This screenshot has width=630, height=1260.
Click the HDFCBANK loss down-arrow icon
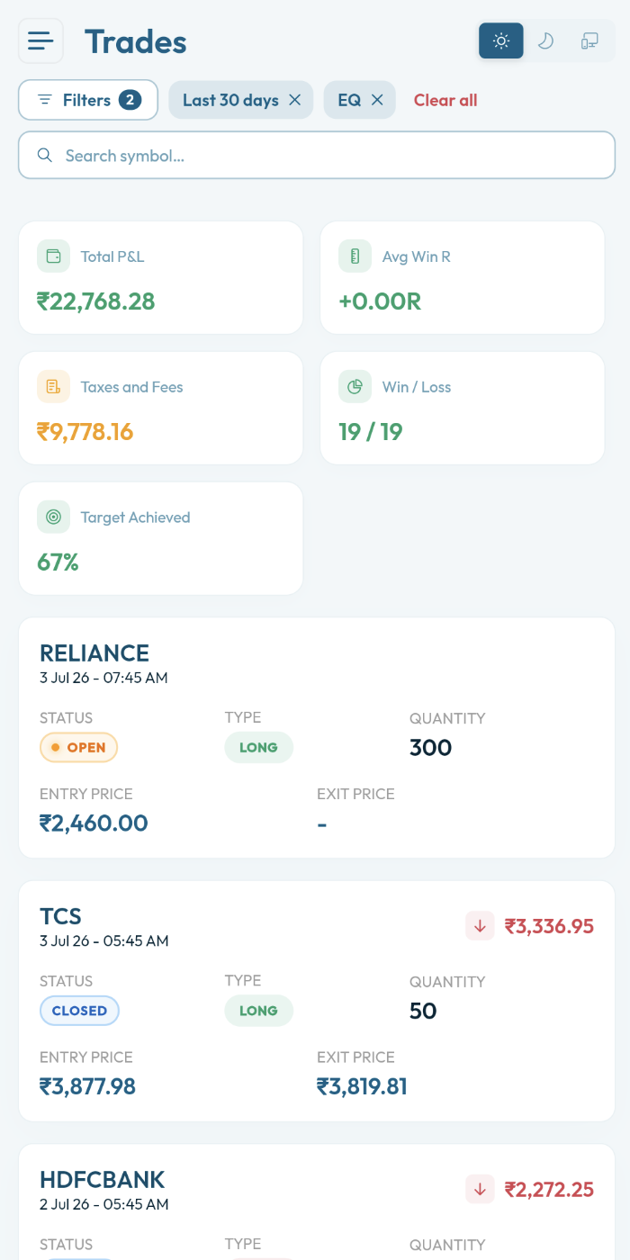pyautogui.click(x=480, y=1189)
